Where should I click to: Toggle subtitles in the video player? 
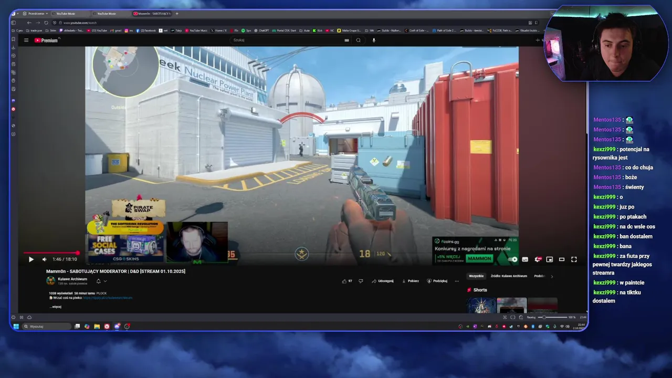(x=525, y=259)
